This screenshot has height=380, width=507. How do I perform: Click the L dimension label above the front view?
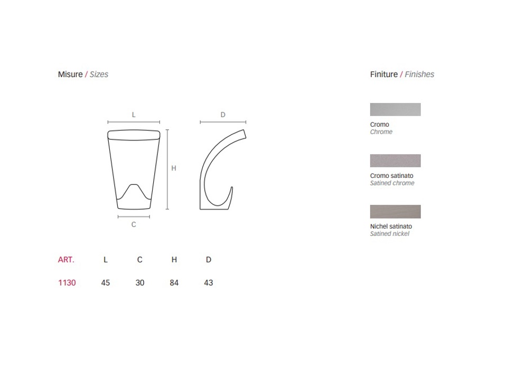click(134, 115)
